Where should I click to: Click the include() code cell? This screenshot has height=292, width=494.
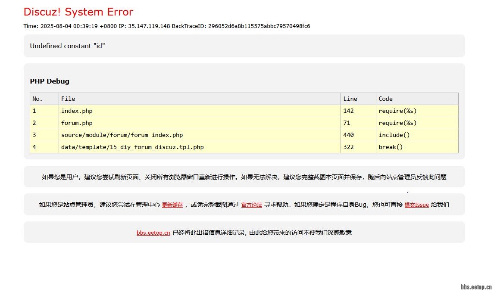point(417,135)
